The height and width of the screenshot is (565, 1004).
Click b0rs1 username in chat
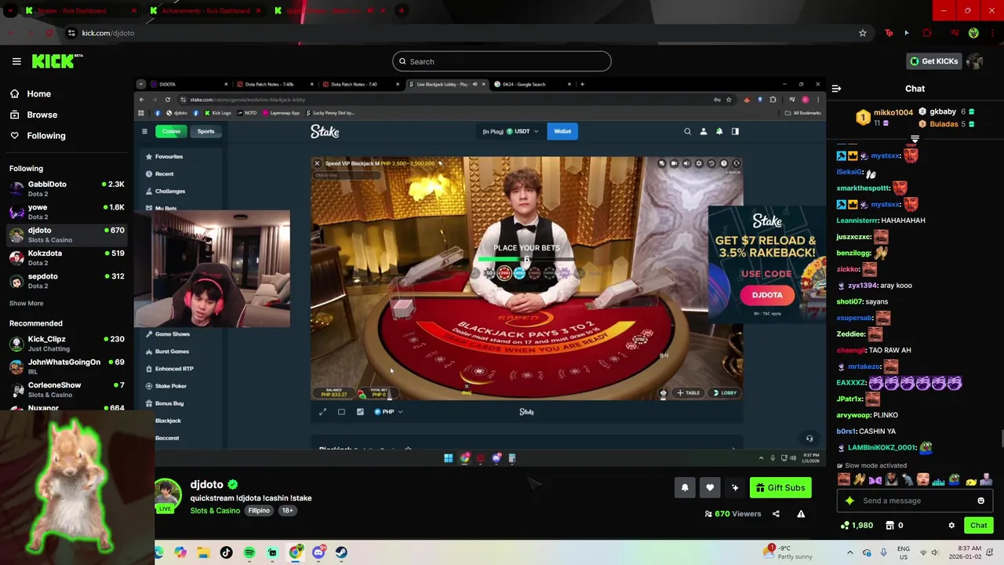coord(846,431)
